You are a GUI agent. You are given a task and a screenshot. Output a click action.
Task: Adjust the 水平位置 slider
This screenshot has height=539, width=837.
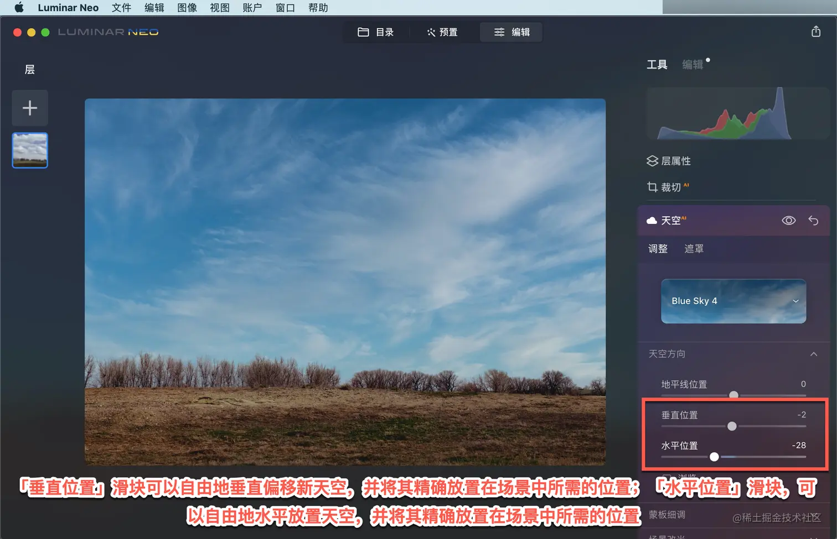click(x=714, y=457)
